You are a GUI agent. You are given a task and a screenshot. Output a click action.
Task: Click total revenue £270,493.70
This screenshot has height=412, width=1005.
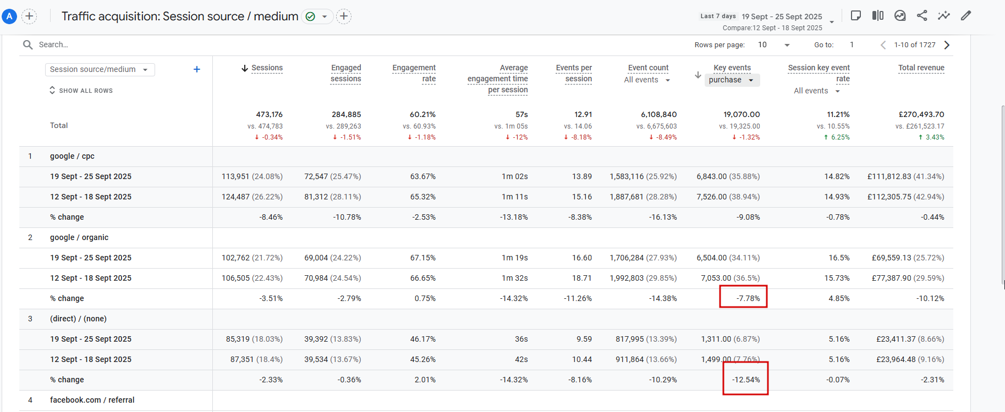pyautogui.click(x=921, y=114)
